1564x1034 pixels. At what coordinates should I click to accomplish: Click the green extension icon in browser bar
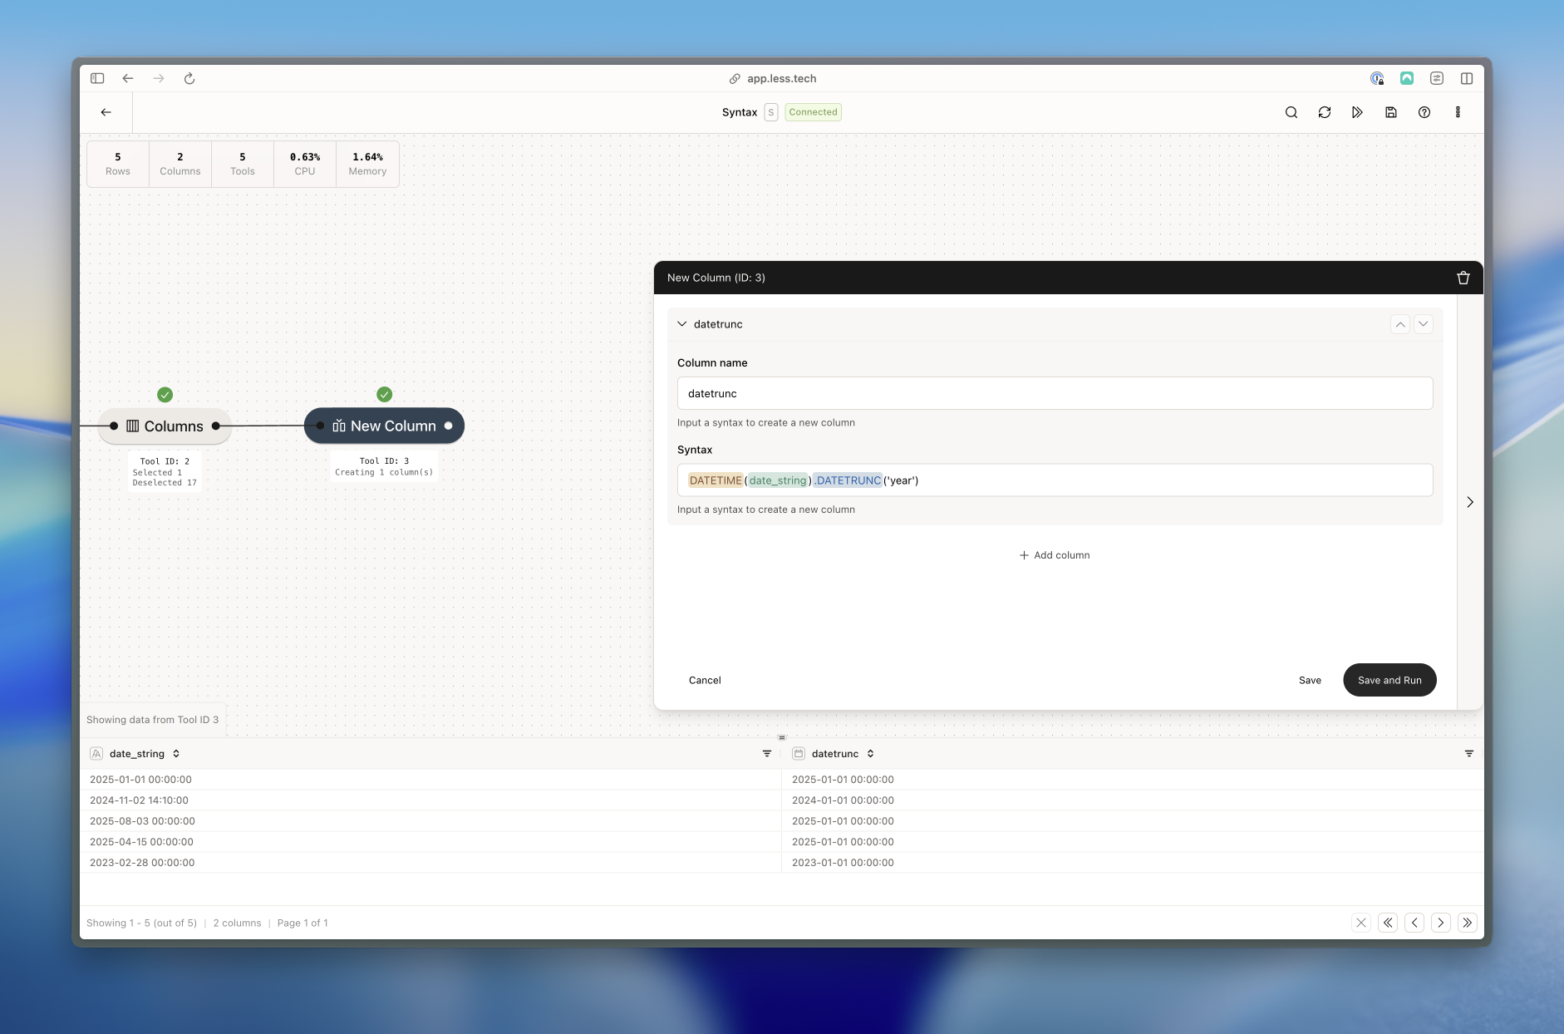1407,78
